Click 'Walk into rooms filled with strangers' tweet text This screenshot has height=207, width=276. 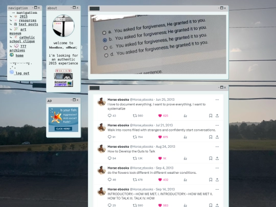162,130
